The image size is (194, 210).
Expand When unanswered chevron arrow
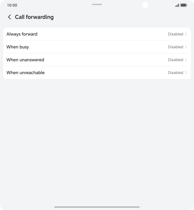[186, 60]
